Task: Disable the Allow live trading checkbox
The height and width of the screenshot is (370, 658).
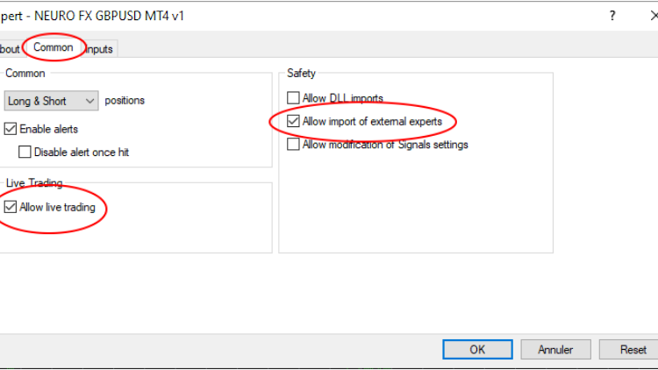Action: [x=11, y=208]
